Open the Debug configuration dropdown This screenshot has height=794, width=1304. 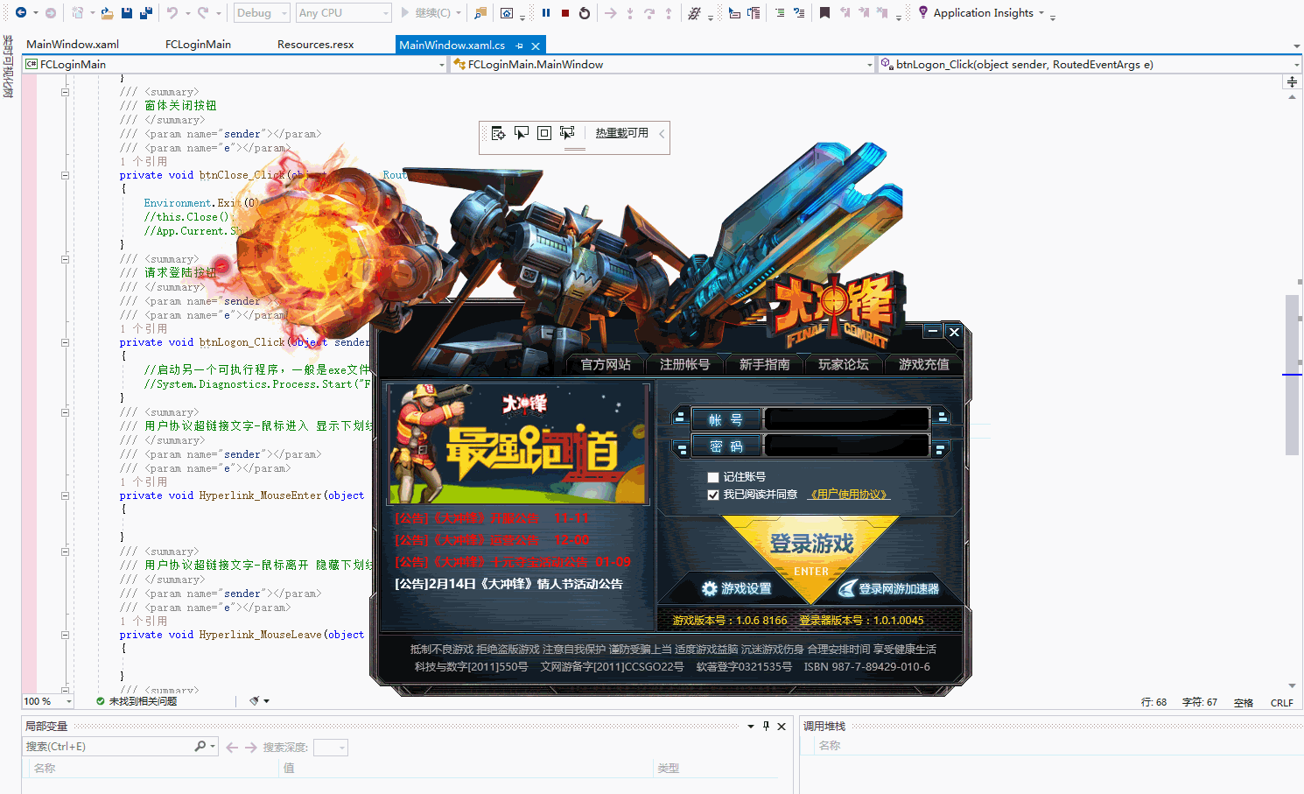(262, 13)
